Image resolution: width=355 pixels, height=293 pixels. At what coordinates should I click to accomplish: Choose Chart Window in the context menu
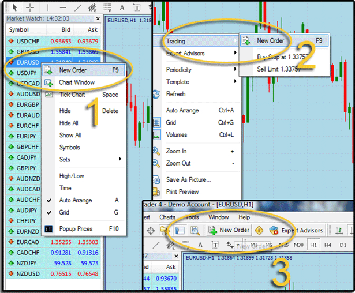[x=84, y=82]
